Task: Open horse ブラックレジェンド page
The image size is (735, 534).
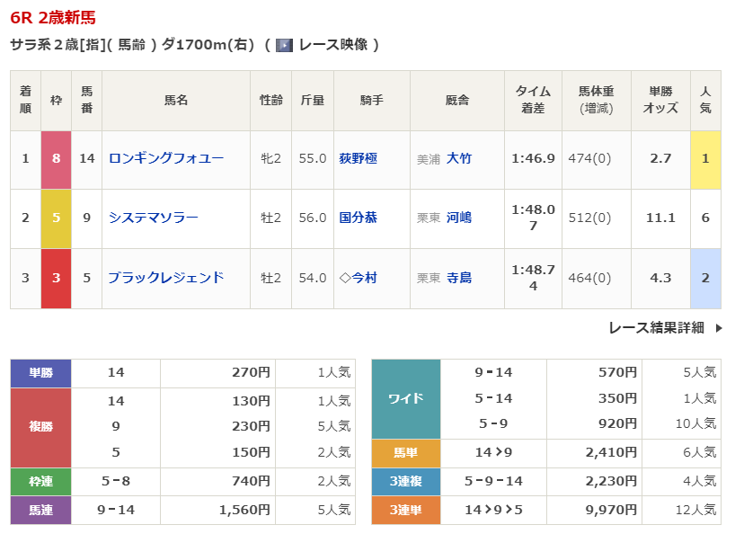Action: click(x=165, y=278)
